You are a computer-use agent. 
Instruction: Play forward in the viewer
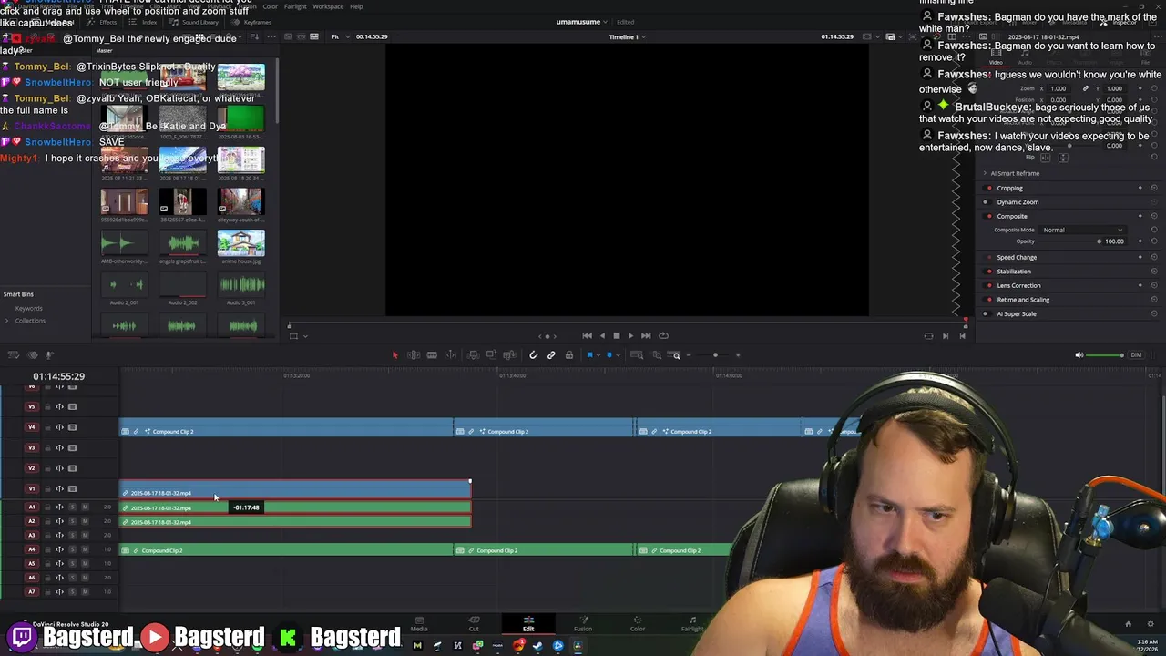click(x=630, y=335)
